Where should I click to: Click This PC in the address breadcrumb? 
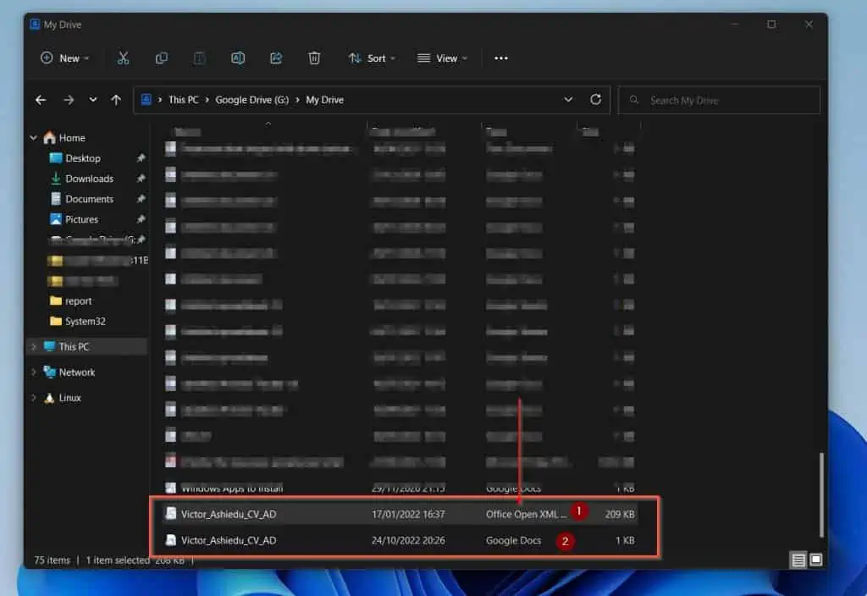[x=184, y=100]
